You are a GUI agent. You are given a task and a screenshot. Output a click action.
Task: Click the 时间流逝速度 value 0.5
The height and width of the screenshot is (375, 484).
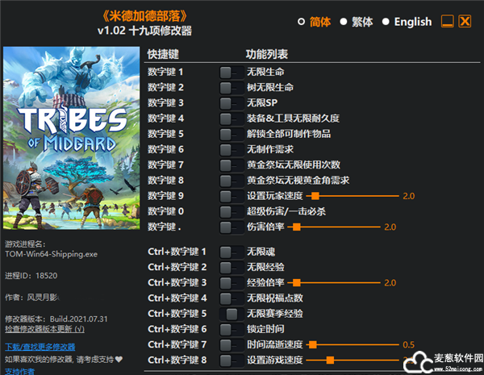(409, 344)
